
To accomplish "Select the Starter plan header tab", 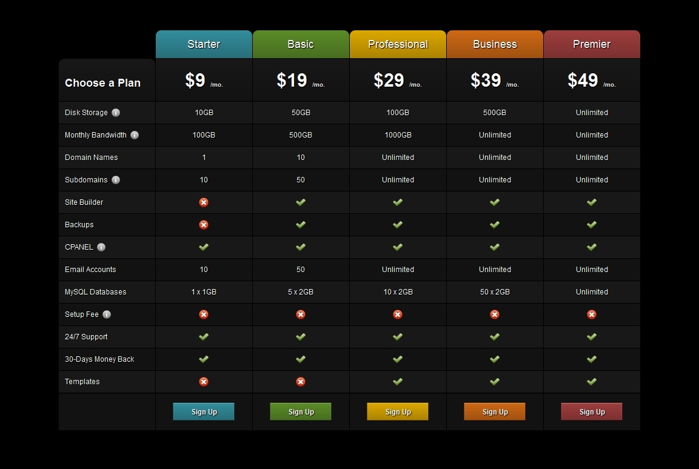I will coord(204,44).
